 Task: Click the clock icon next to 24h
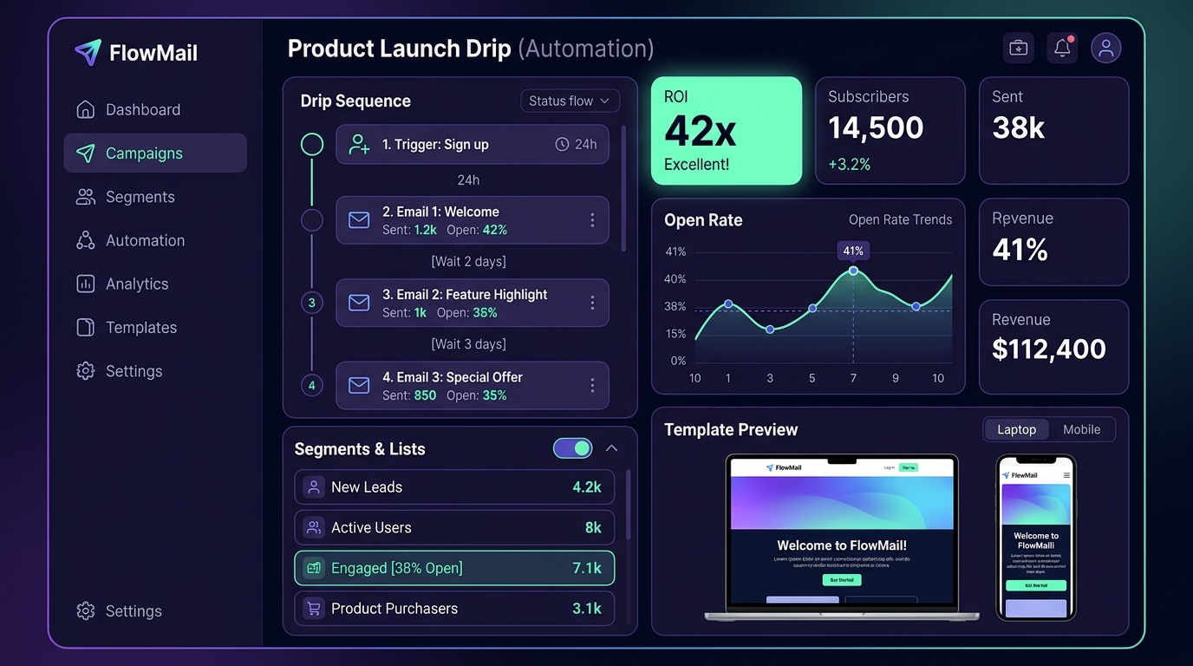[x=562, y=144]
